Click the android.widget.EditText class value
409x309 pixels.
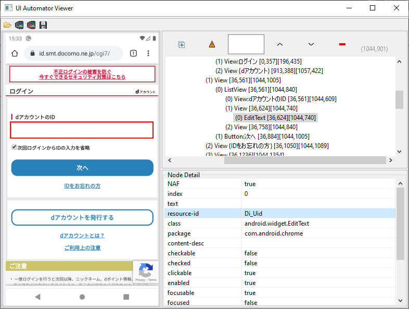277,224
